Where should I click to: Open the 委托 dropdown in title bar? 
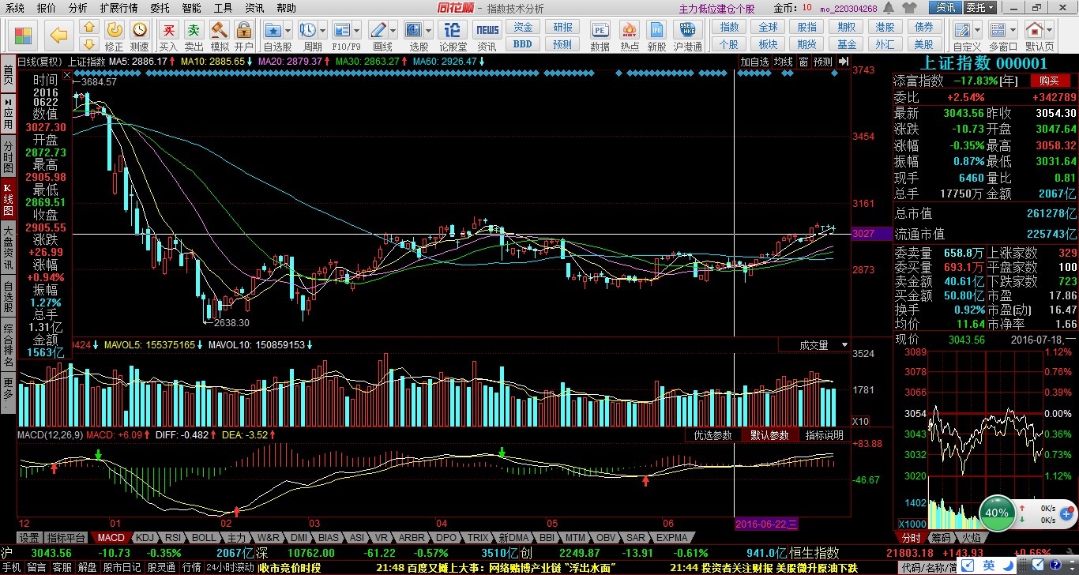980,8
